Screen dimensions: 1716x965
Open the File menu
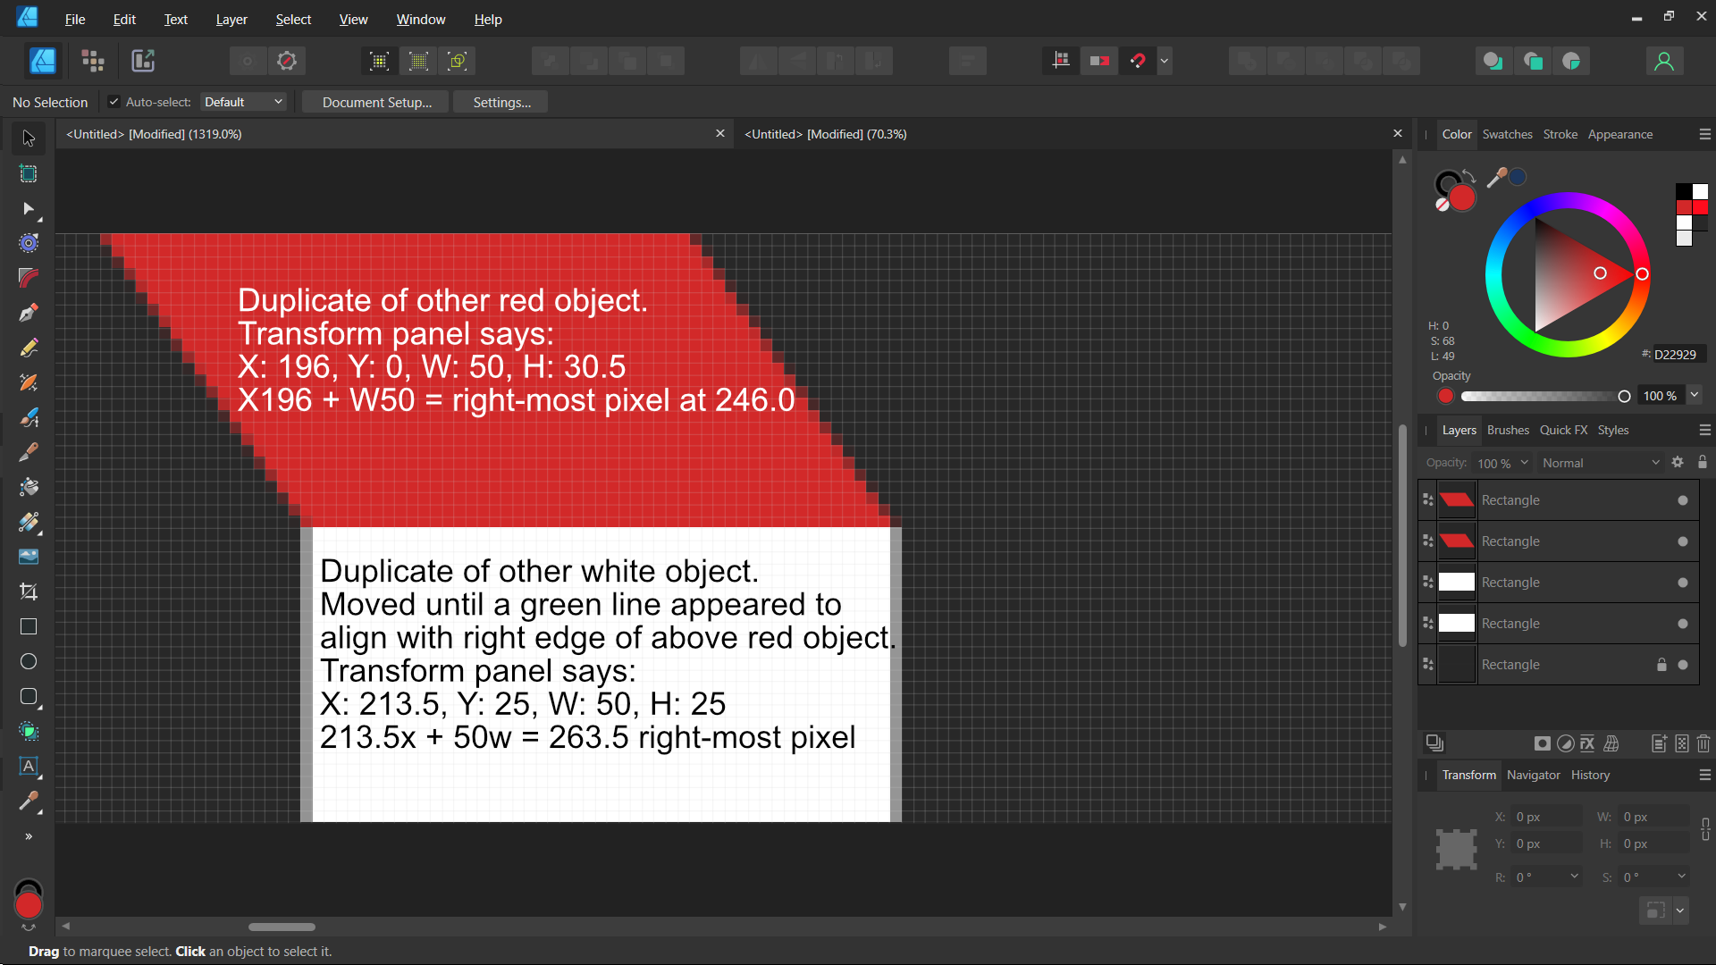pyautogui.click(x=75, y=19)
